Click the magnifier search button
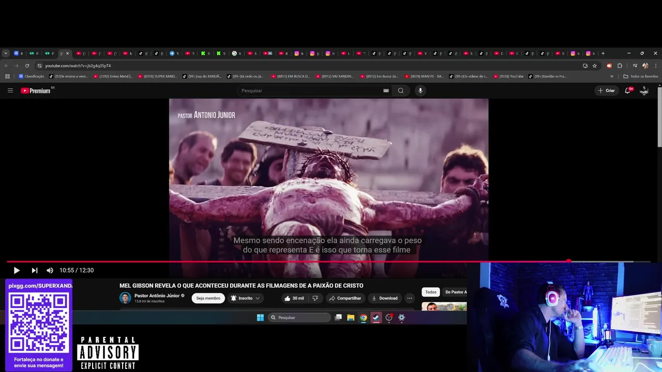This screenshot has width=662, height=372. [401, 90]
